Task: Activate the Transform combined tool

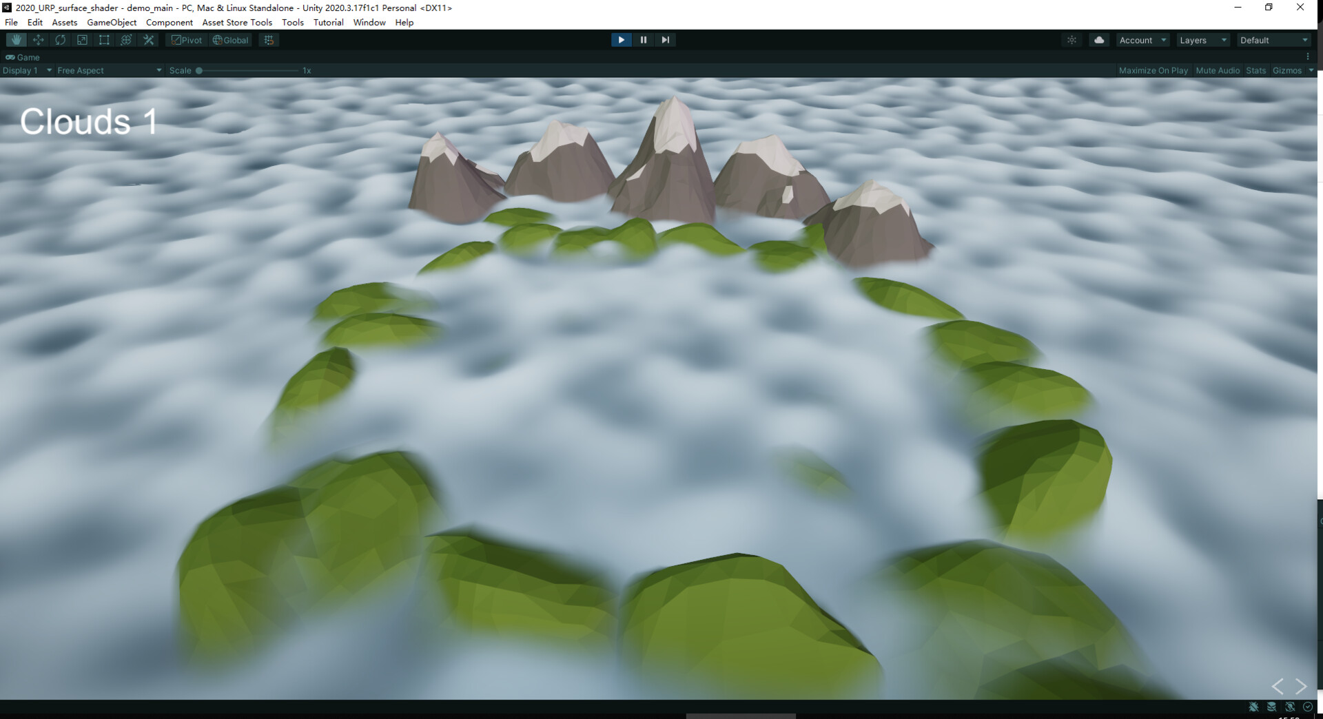Action: click(x=126, y=39)
